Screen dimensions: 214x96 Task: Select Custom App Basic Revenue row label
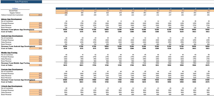[x=6, y=78]
